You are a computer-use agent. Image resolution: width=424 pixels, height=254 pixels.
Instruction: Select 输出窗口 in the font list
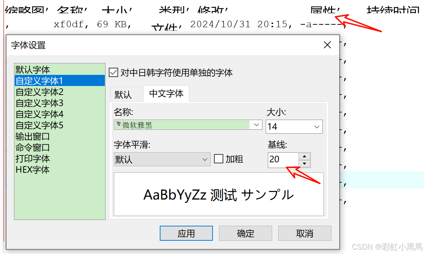point(60,136)
